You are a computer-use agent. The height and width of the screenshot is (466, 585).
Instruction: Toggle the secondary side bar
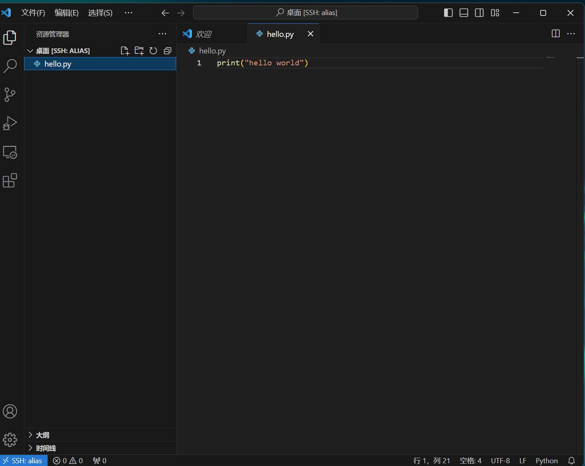tap(479, 13)
